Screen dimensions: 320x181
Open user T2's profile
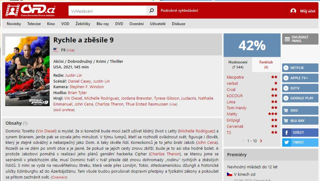[x=229, y=133]
